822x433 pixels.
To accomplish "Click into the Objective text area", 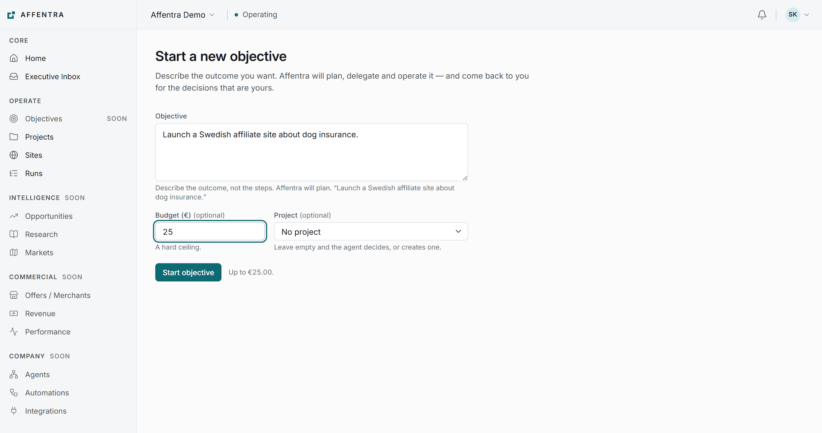I will 311,152.
